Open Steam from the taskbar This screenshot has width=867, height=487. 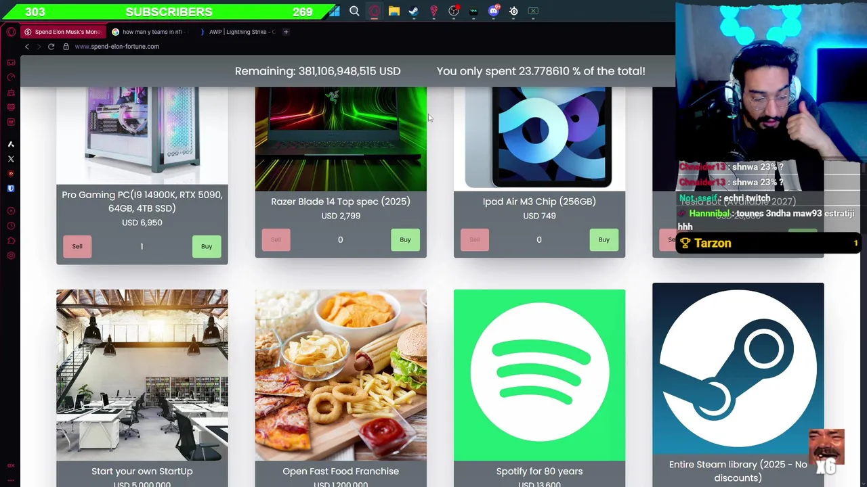tap(414, 11)
